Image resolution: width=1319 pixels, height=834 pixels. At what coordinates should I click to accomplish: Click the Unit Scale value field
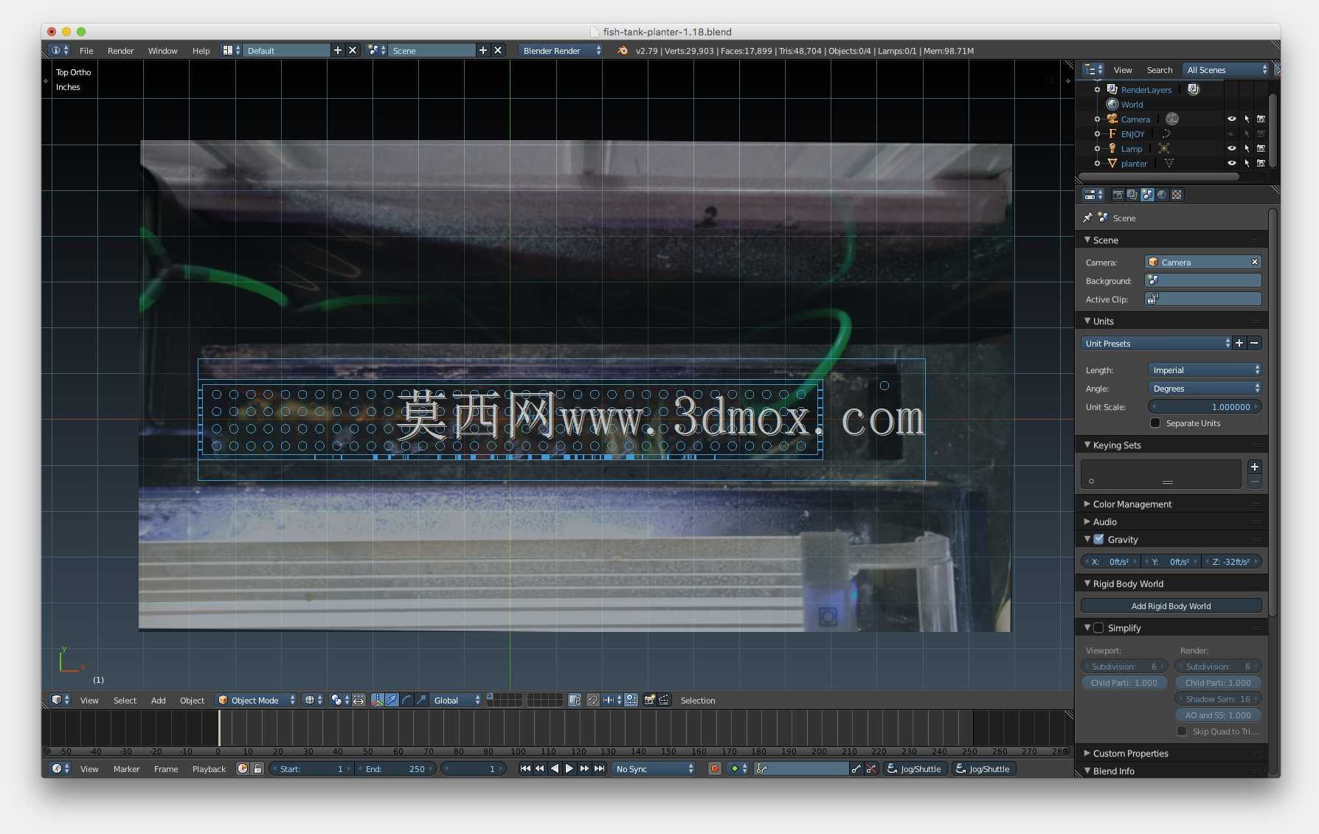(x=1205, y=406)
